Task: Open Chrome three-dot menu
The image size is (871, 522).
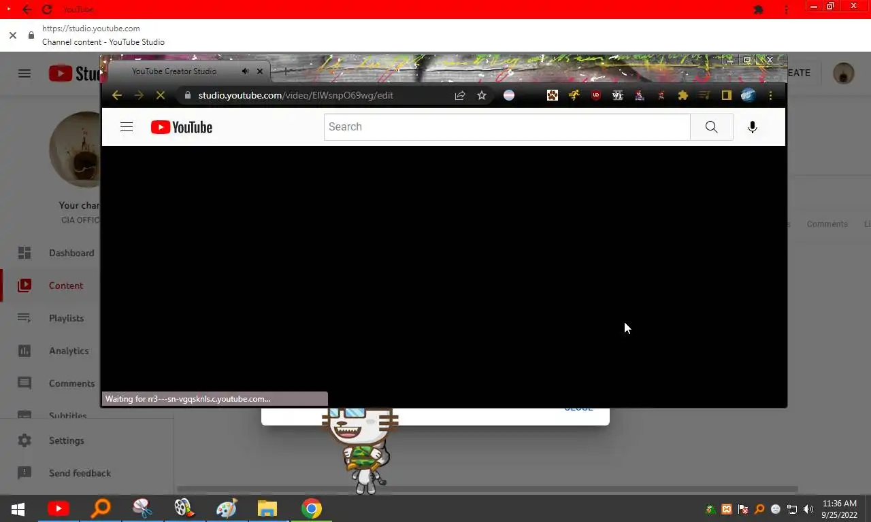Action: pyautogui.click(x=770, y=95)
